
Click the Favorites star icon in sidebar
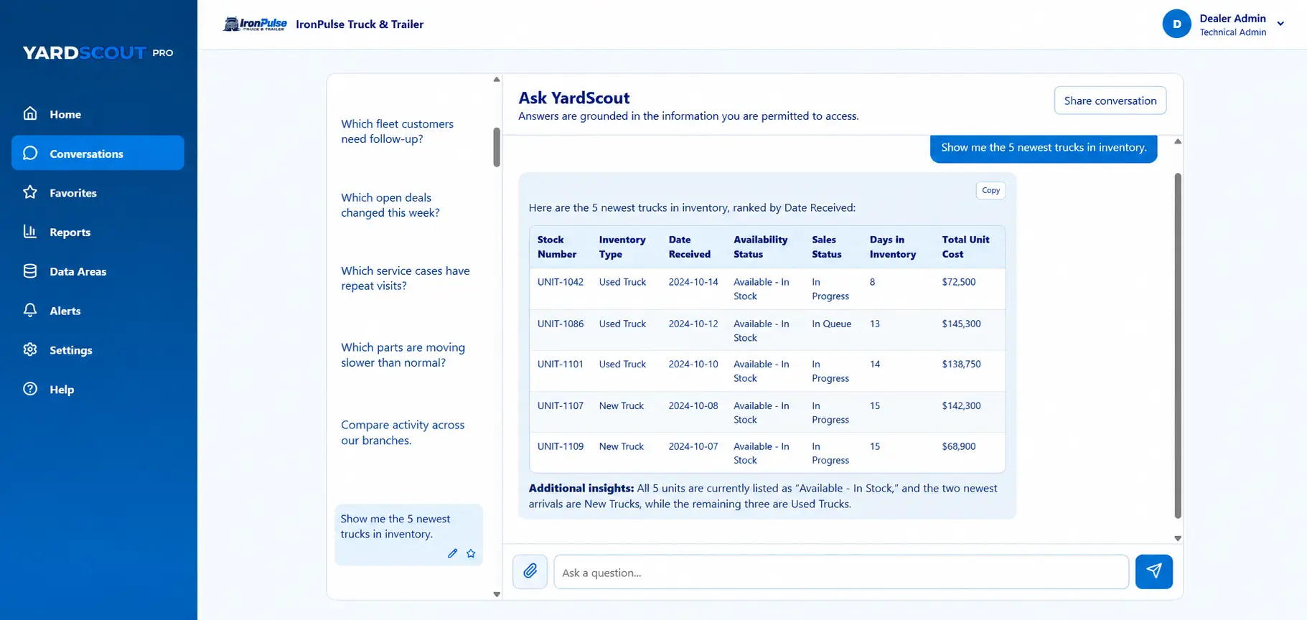click(x=30, y=192)
